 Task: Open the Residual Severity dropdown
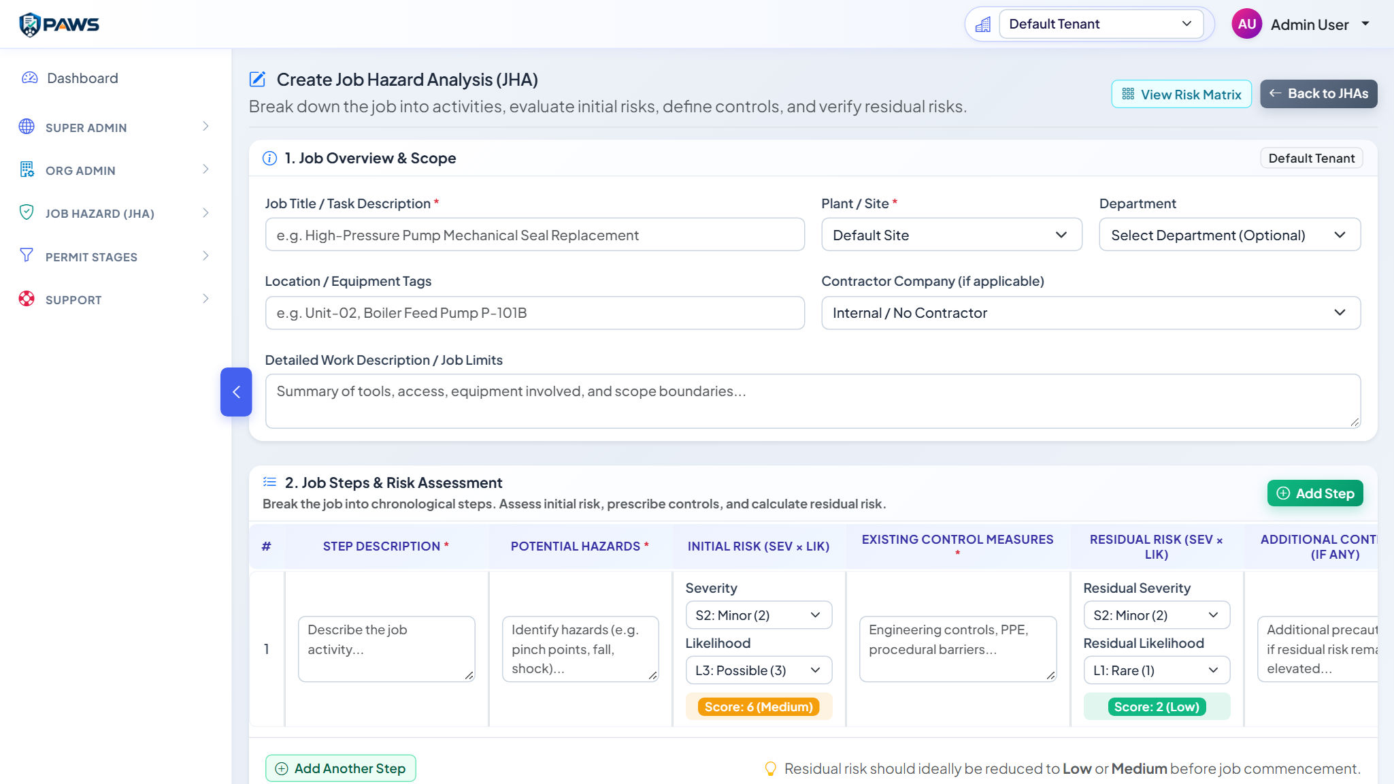click(x=1157, y=615)
